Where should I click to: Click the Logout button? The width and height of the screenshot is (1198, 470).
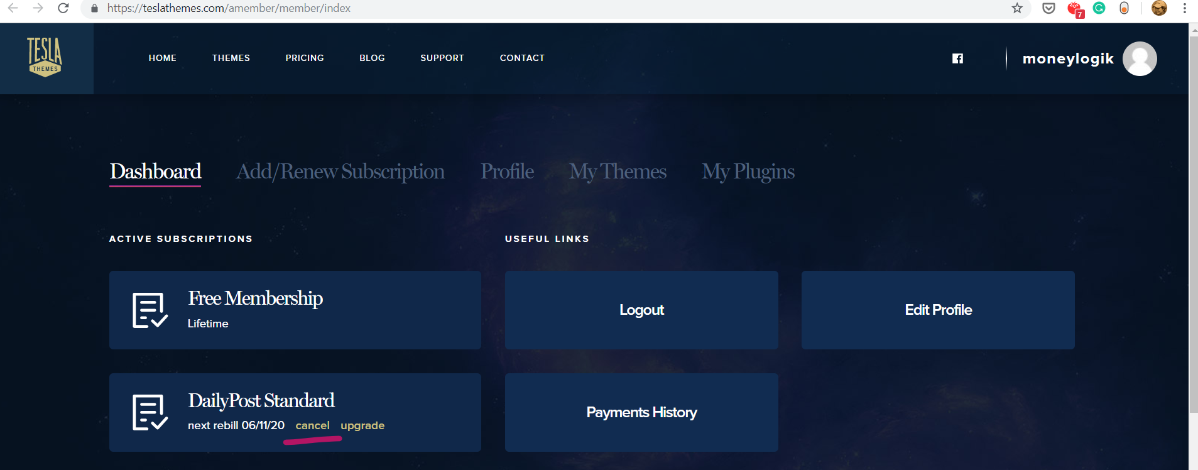641,310
